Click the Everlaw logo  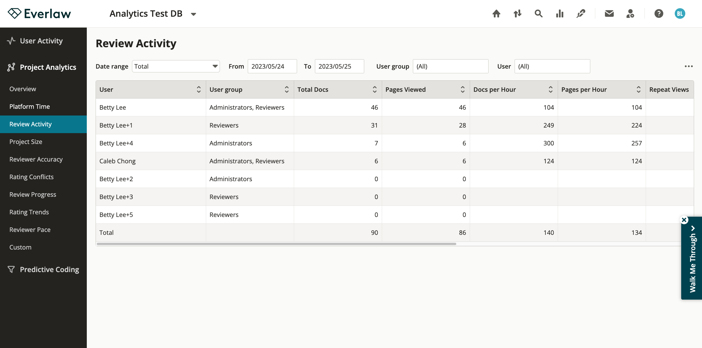click(x=39, y=14)
